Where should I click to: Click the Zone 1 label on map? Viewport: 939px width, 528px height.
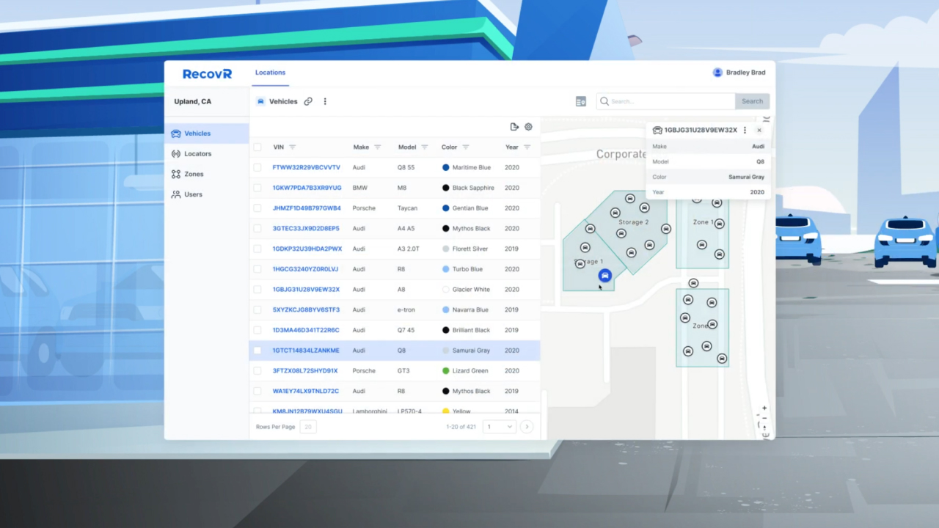(703, 222)
